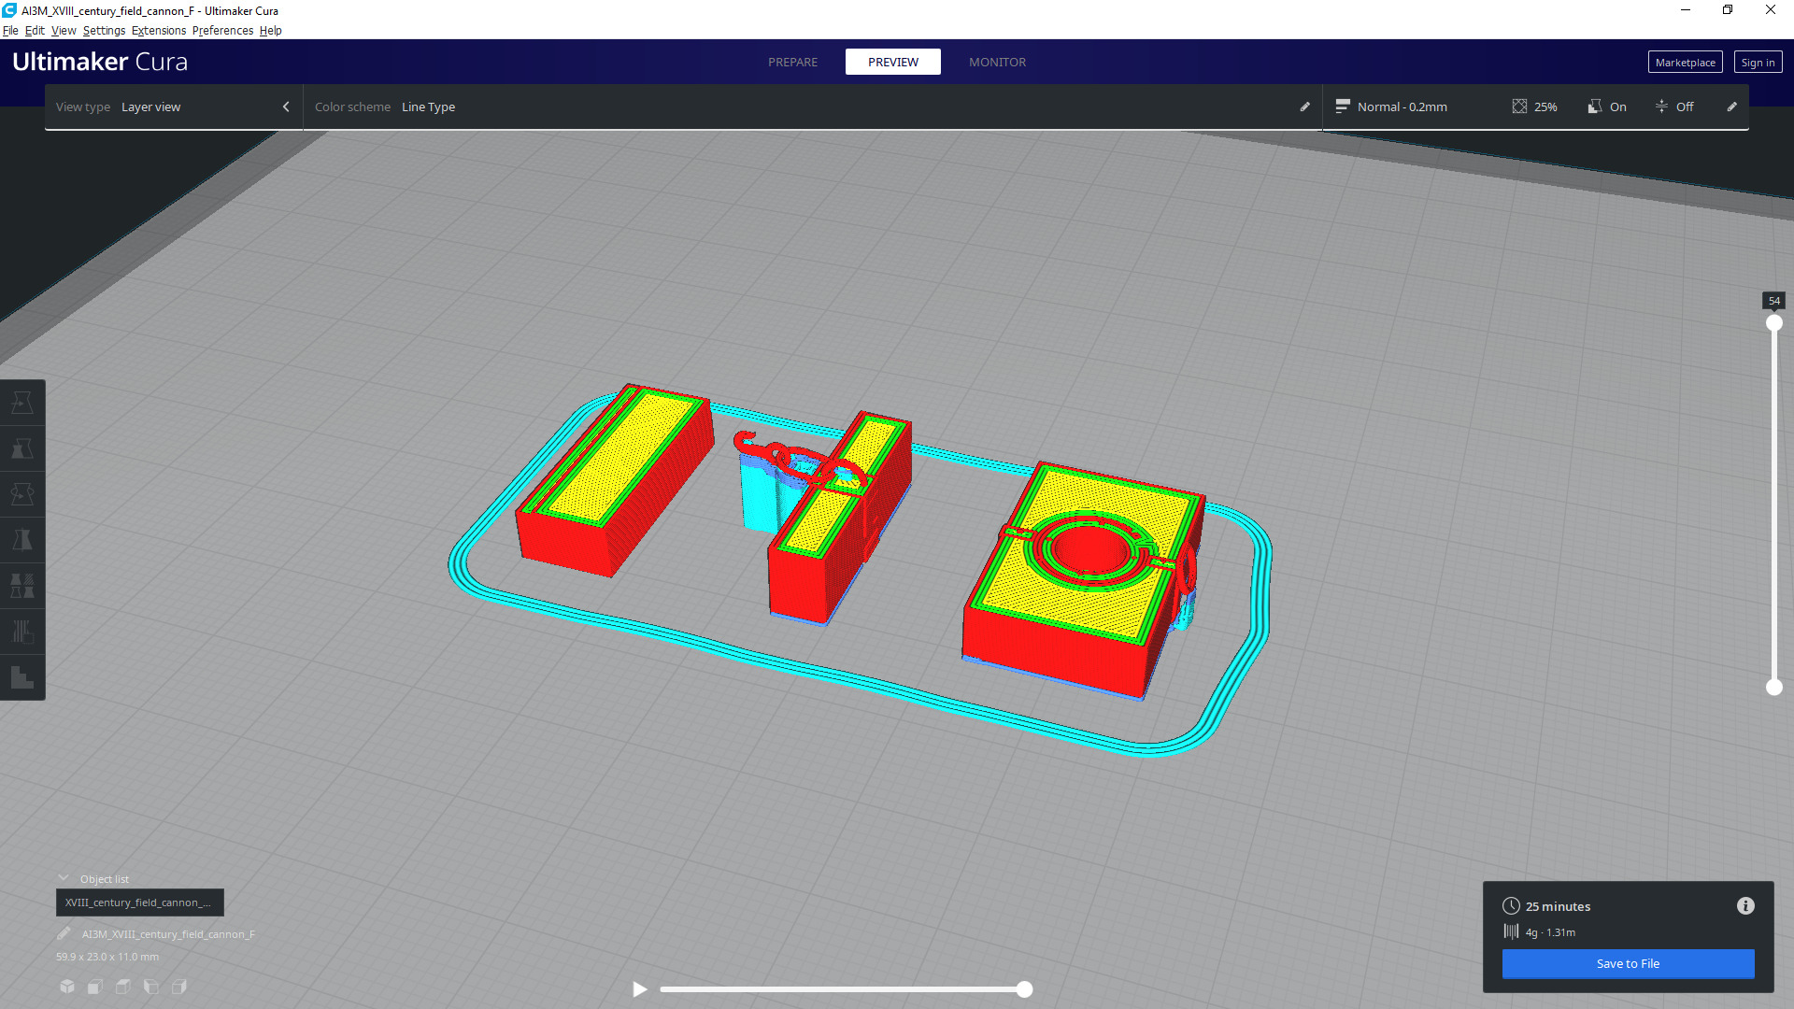Image resolution: width=1794 pixels, height=1009 pixels.
Task: Collapse the Object list chevron
Action: [x=64, y=878]
